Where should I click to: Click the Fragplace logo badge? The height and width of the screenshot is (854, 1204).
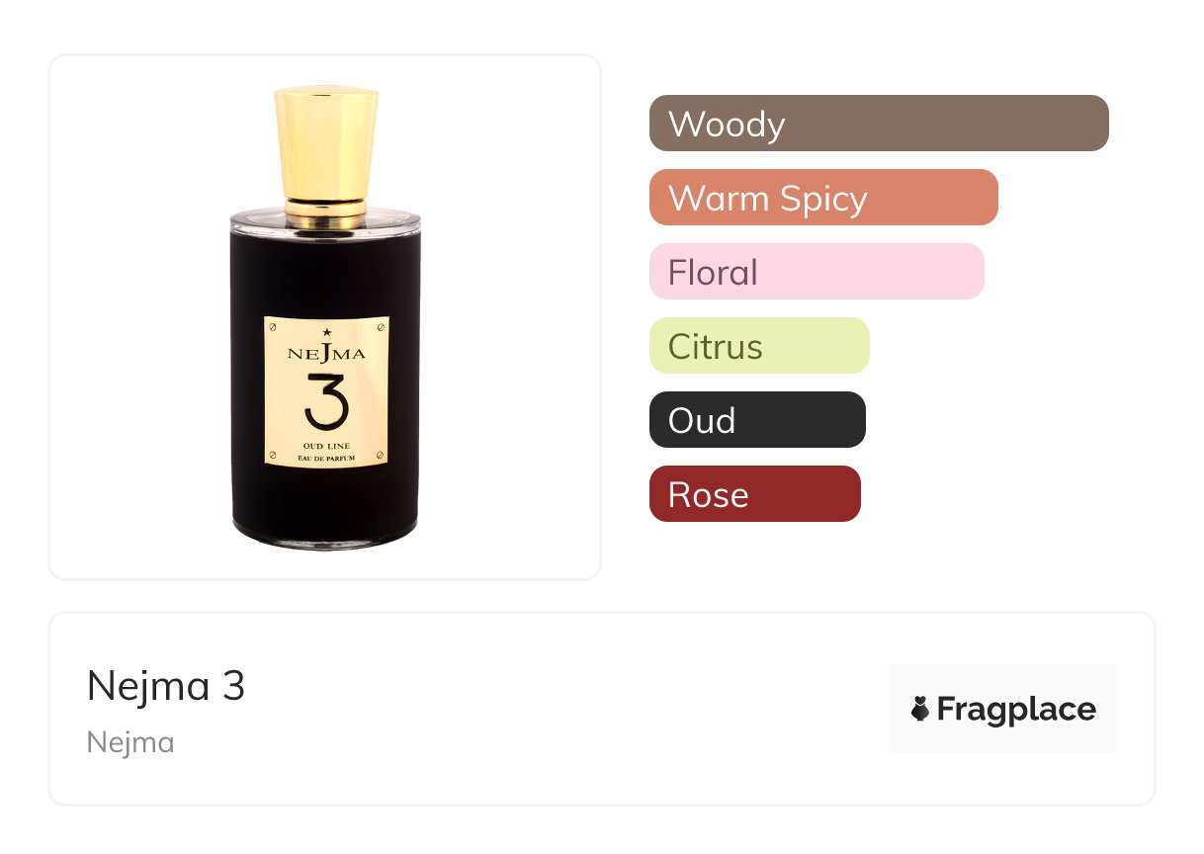[x=1003, y=709]
